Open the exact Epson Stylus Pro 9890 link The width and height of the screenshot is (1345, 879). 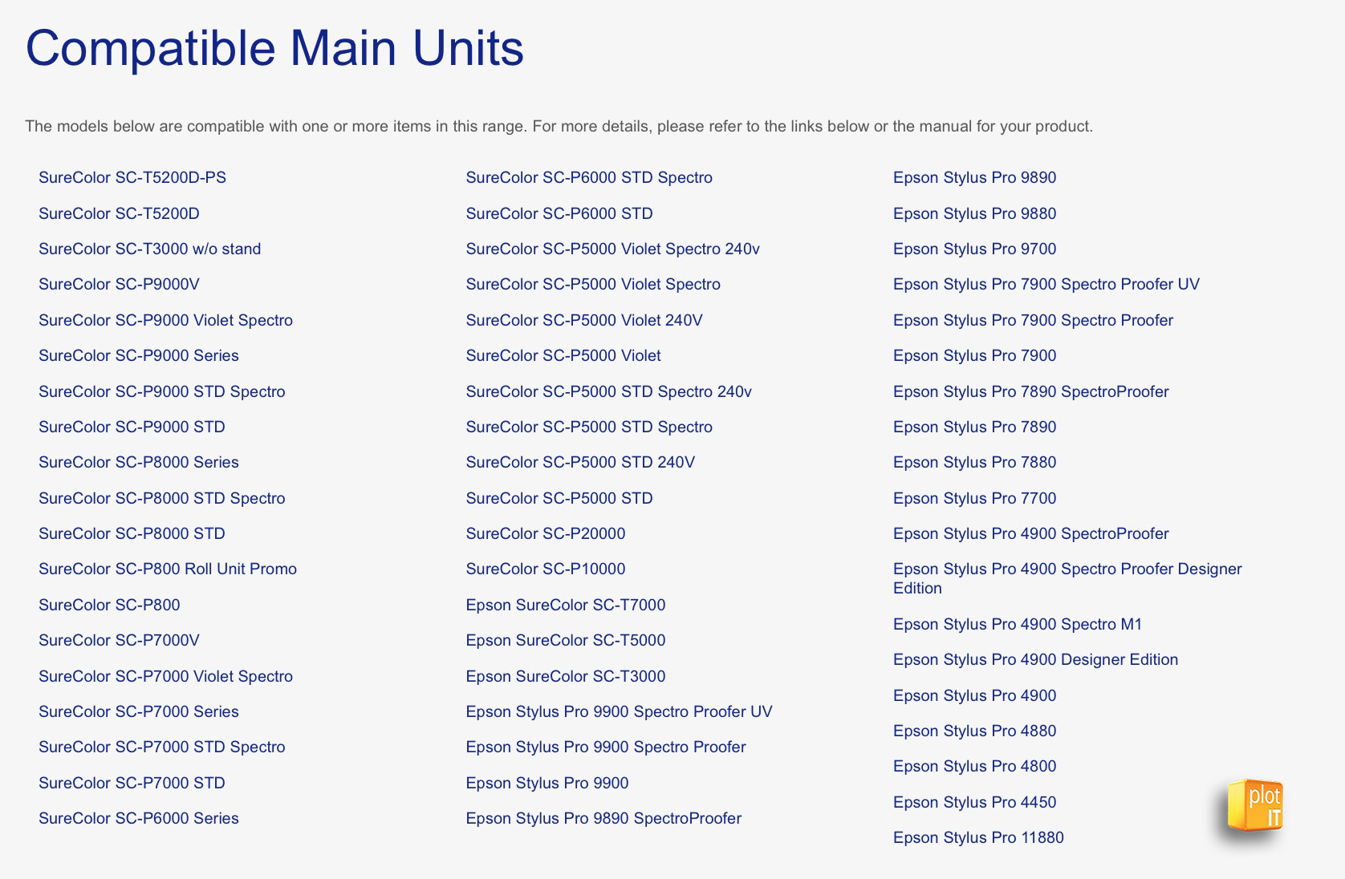click(975, 178)
